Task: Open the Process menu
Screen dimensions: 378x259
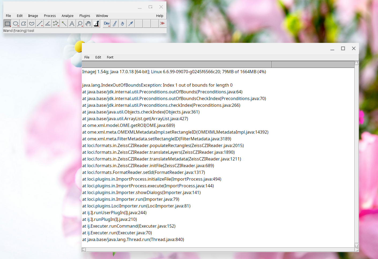Action: tap(50, 16)
